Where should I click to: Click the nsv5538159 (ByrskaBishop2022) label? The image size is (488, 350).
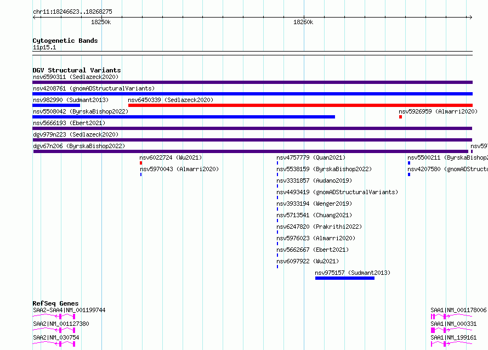pos(324,169)
